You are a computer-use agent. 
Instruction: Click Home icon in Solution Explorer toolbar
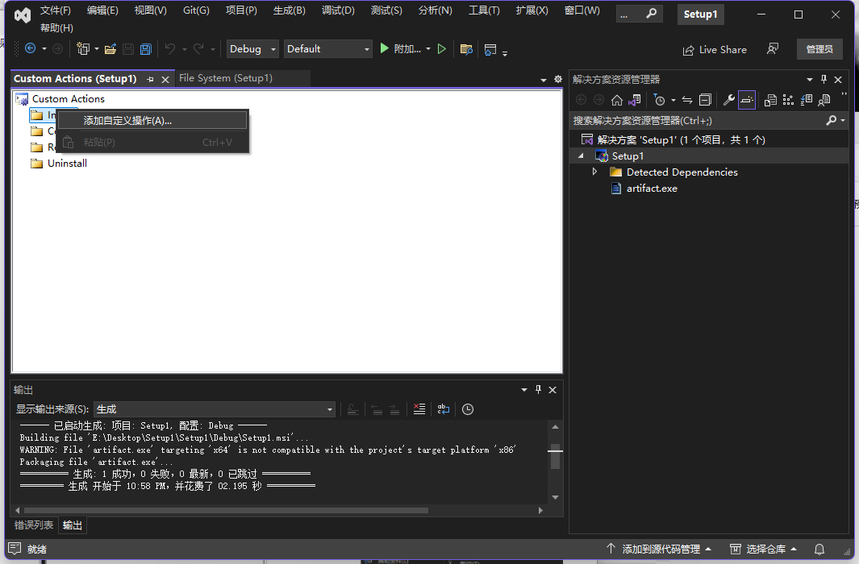coord(616,100)
